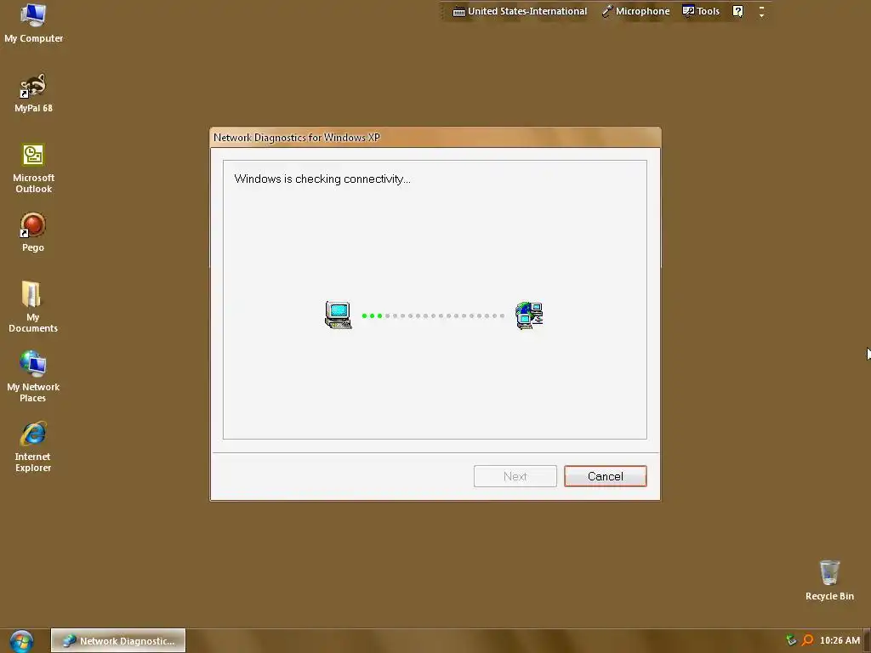The image size is (871, 653).
Task: Click 'Windows is checking connectivity...' text
Action: (322, 179)
